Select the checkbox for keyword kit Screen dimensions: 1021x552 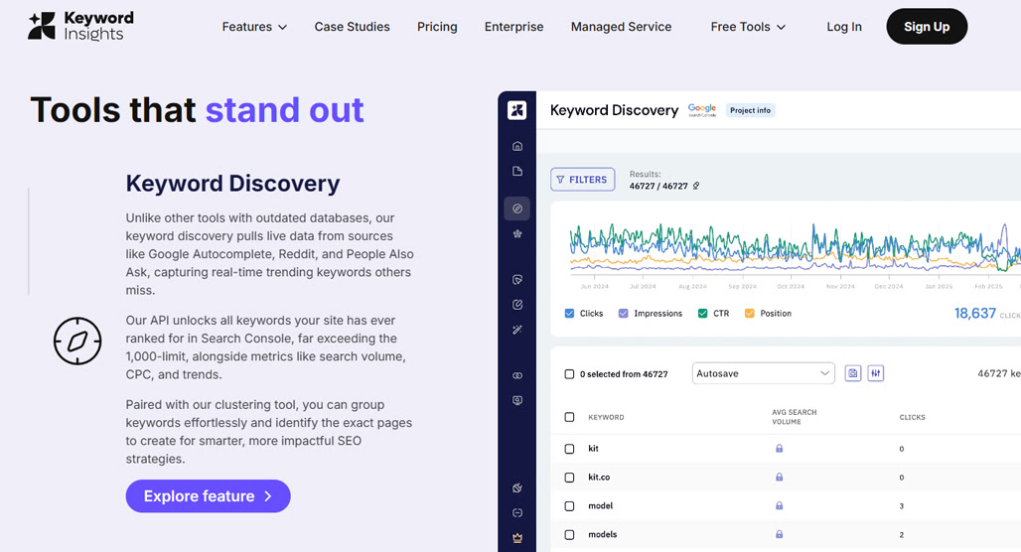(569, 449)
